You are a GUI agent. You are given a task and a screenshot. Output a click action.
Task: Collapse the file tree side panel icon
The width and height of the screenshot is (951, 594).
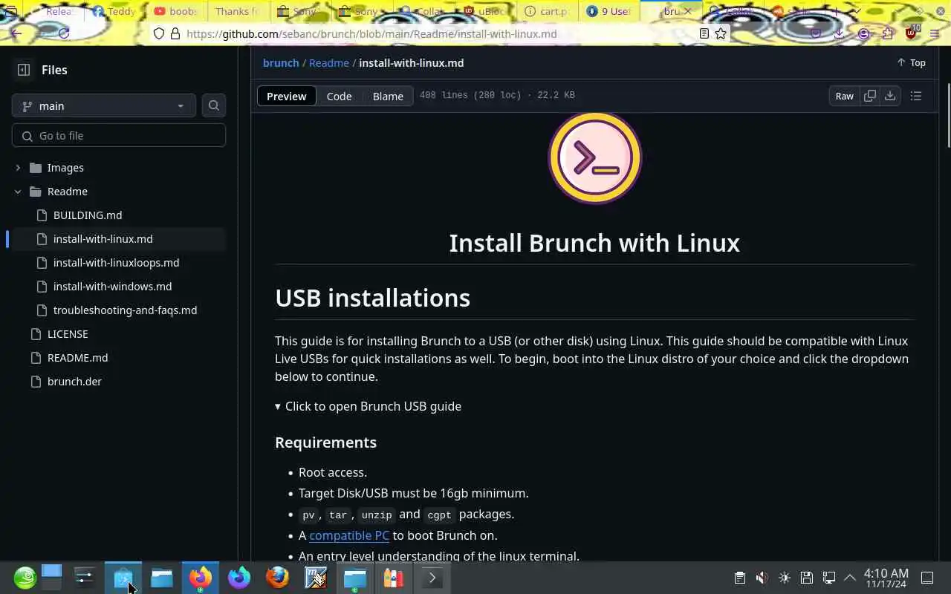coord(24,70)
